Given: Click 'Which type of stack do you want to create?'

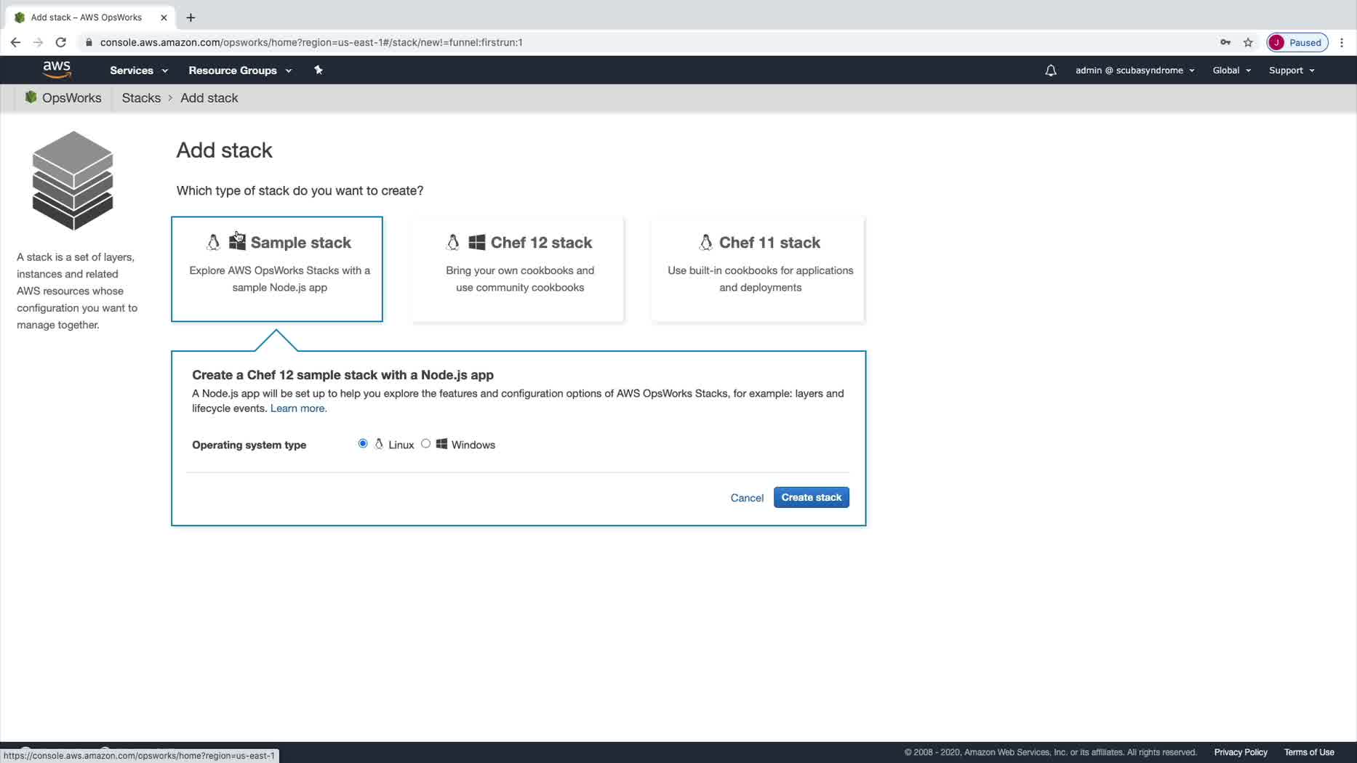Looking at the screenshot, I should click(x=300, y=190).
